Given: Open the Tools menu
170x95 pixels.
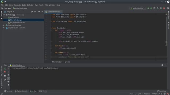Looking at the screenshot, I should [41, 5].
